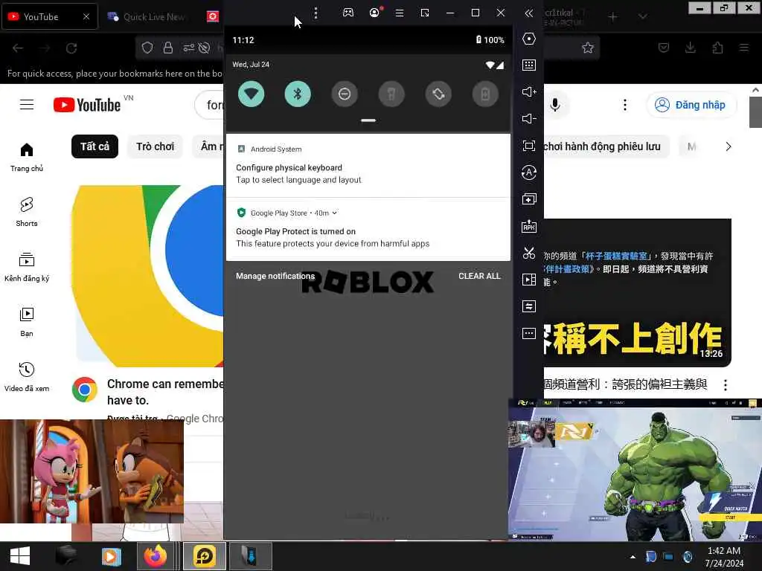Reload the page in Firefox
Viewport: 762px width, 571px height.
(71, 48)
